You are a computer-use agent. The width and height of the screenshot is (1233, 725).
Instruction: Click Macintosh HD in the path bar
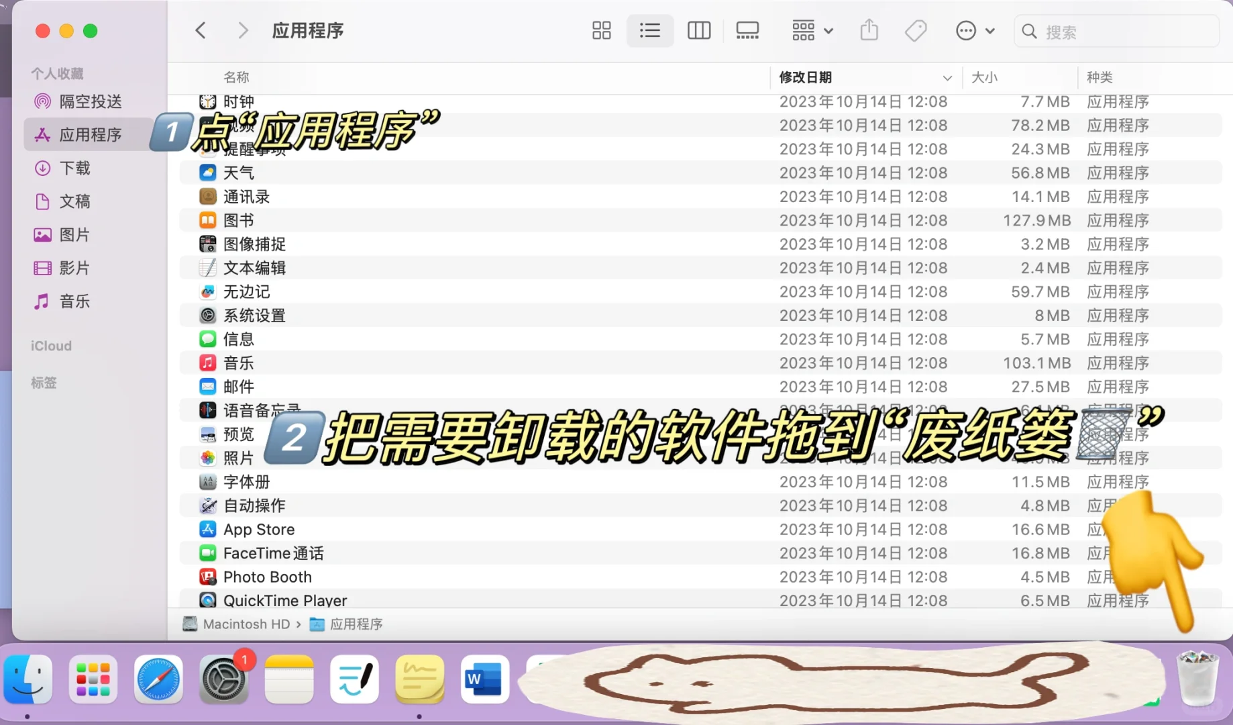pyautogui.click(x=246, y=624)
